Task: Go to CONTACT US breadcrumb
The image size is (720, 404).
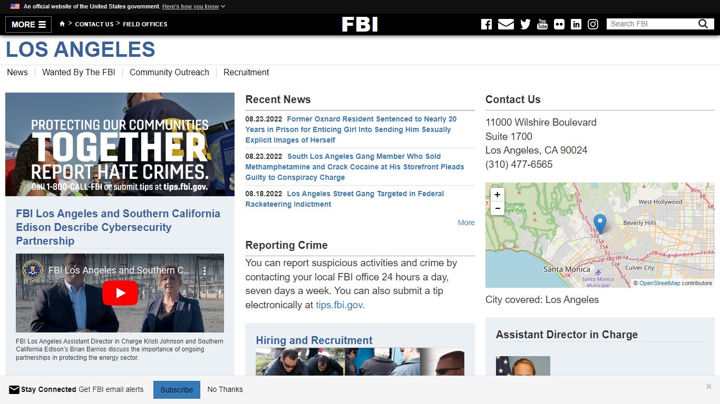Action: click(x=94, y=24)
